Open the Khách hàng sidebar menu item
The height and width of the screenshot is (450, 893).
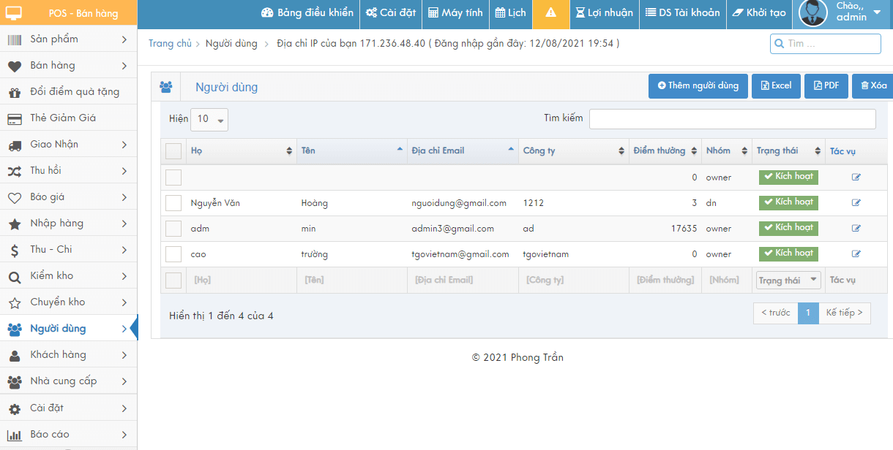[68, 355]
